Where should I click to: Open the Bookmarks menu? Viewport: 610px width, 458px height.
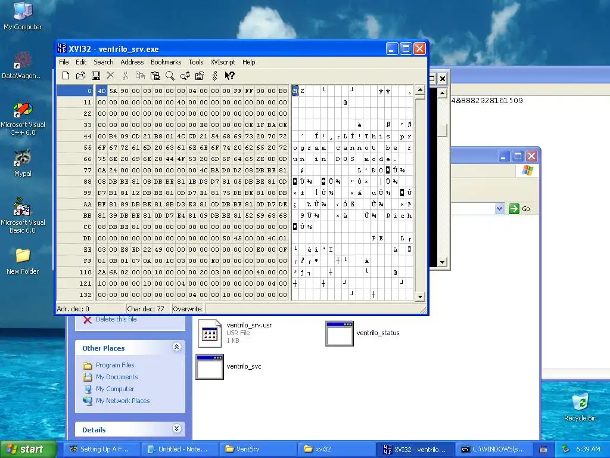tap(166, 62)
